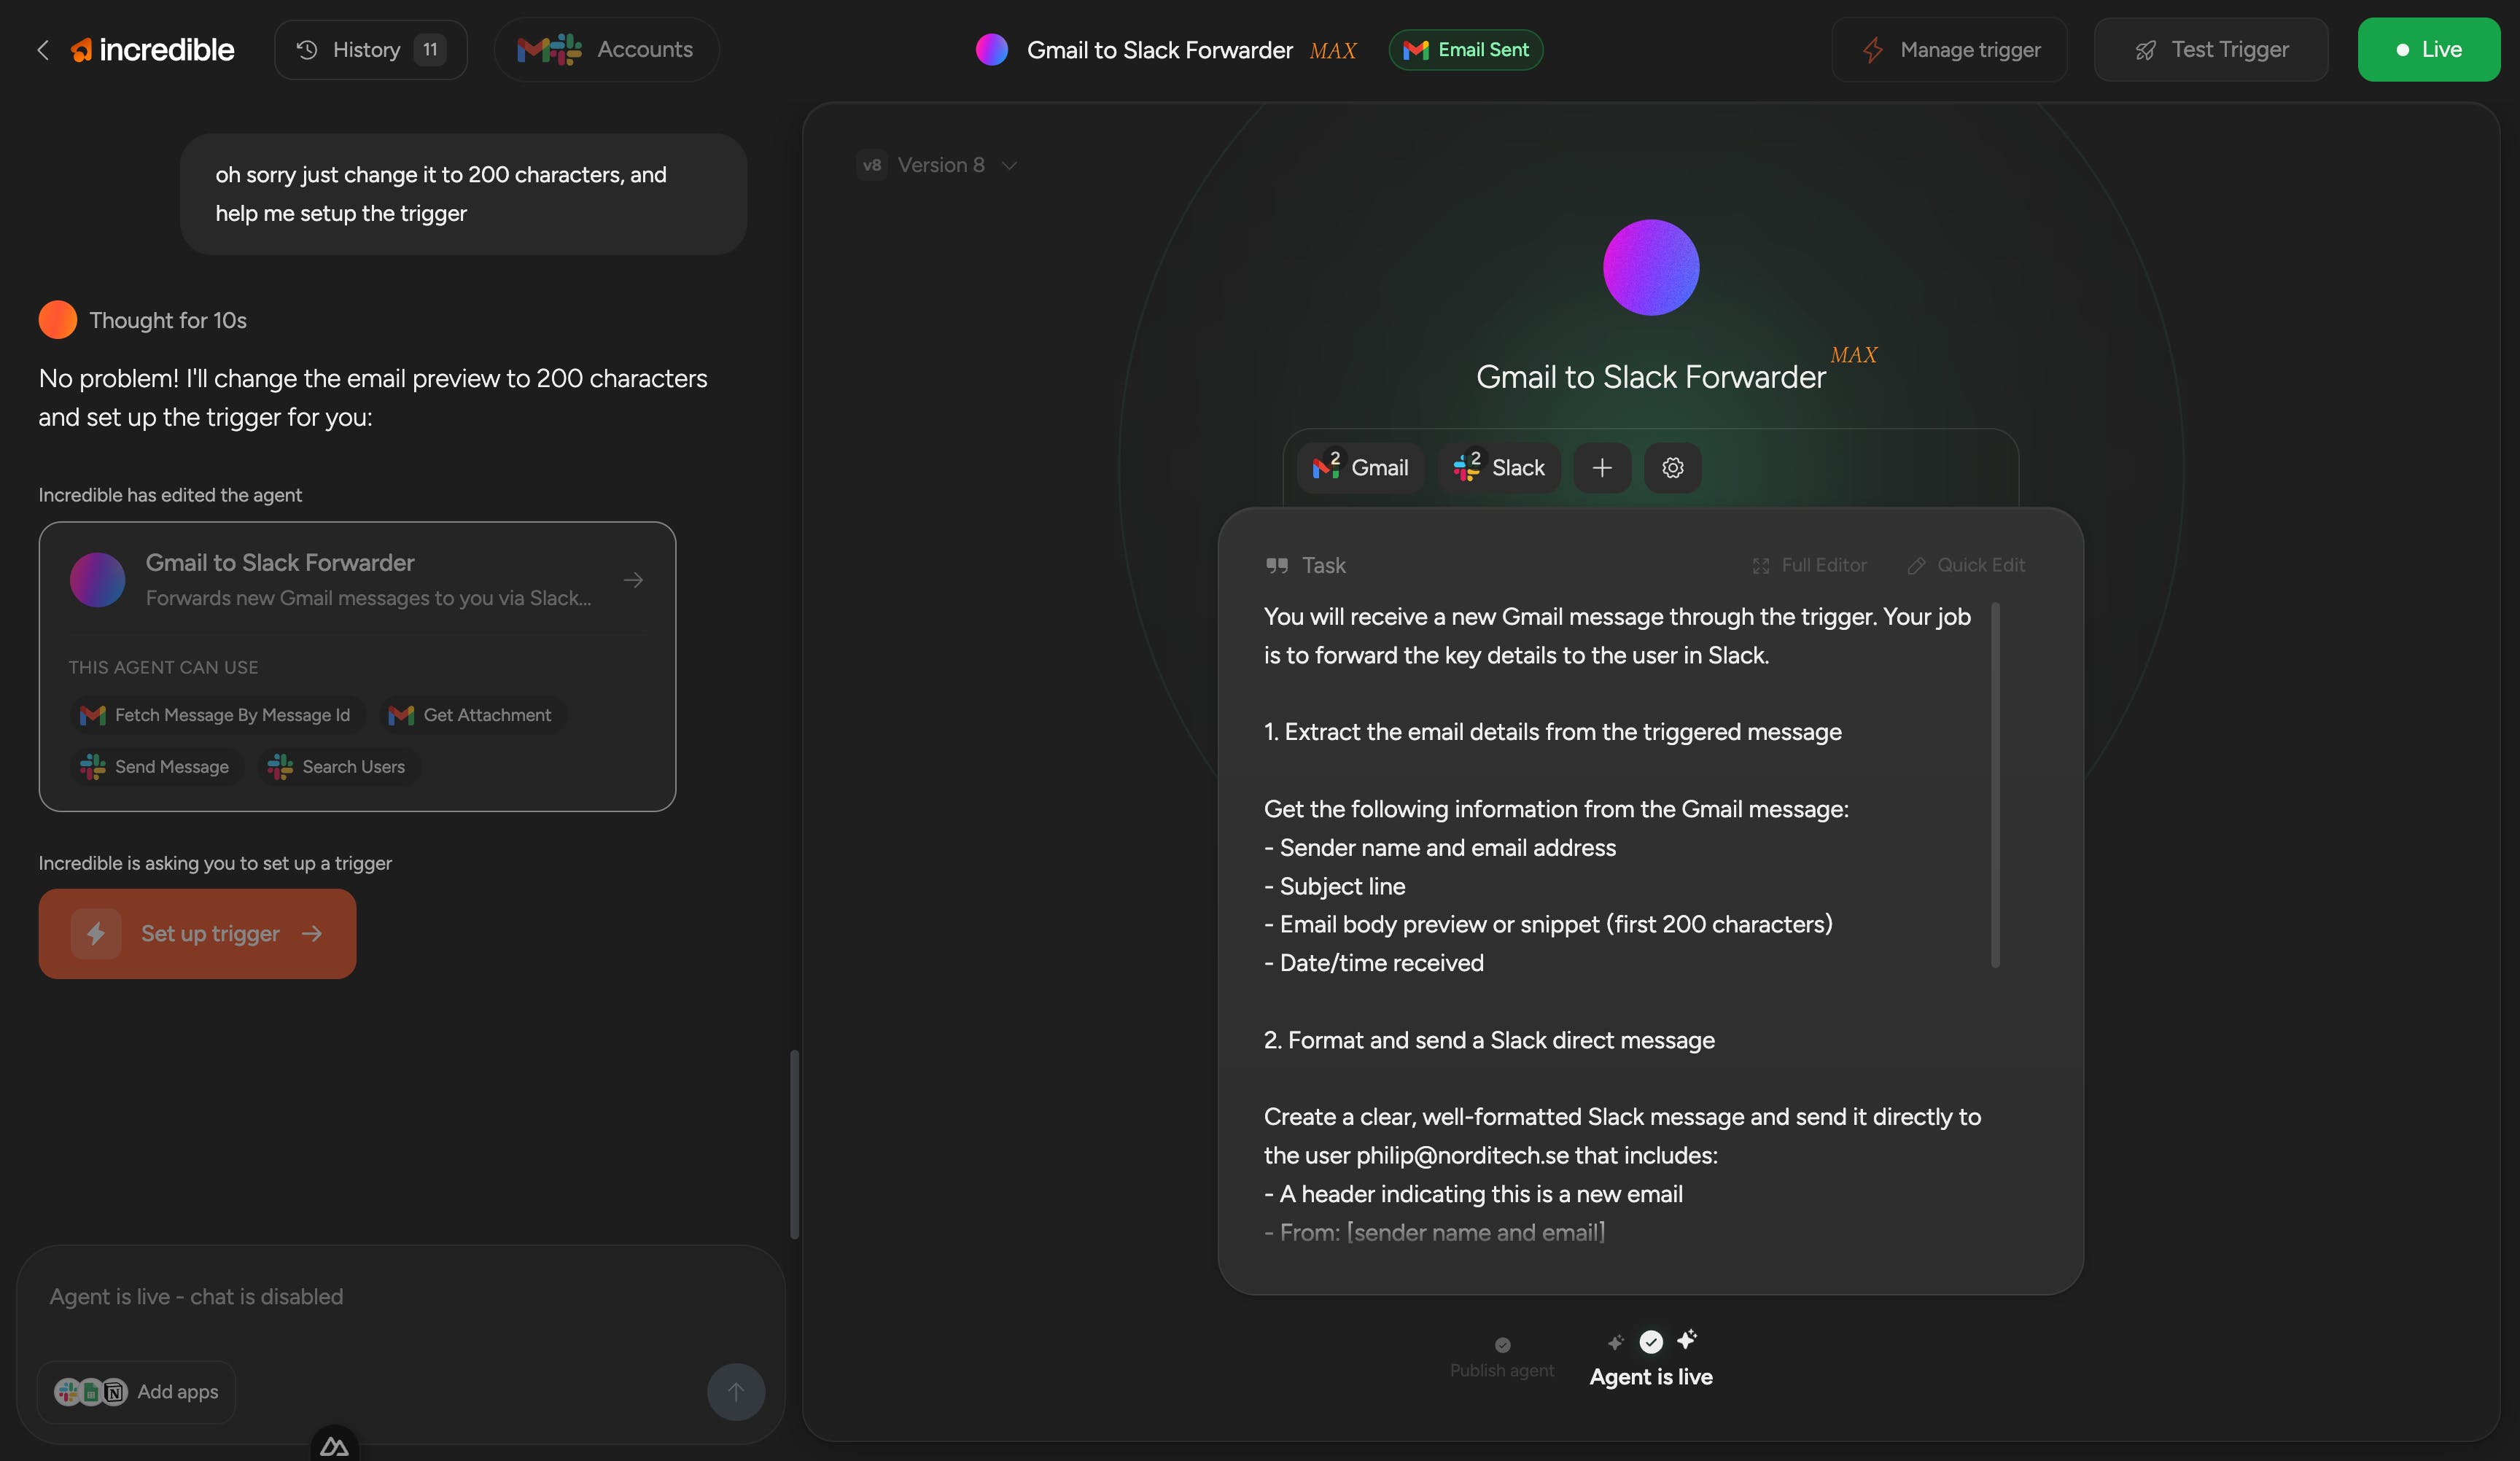Click the orange Set up trigger button

197,934
